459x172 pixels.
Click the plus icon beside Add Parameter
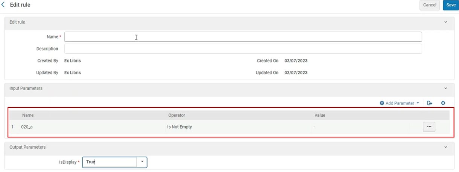pos(382,103)
